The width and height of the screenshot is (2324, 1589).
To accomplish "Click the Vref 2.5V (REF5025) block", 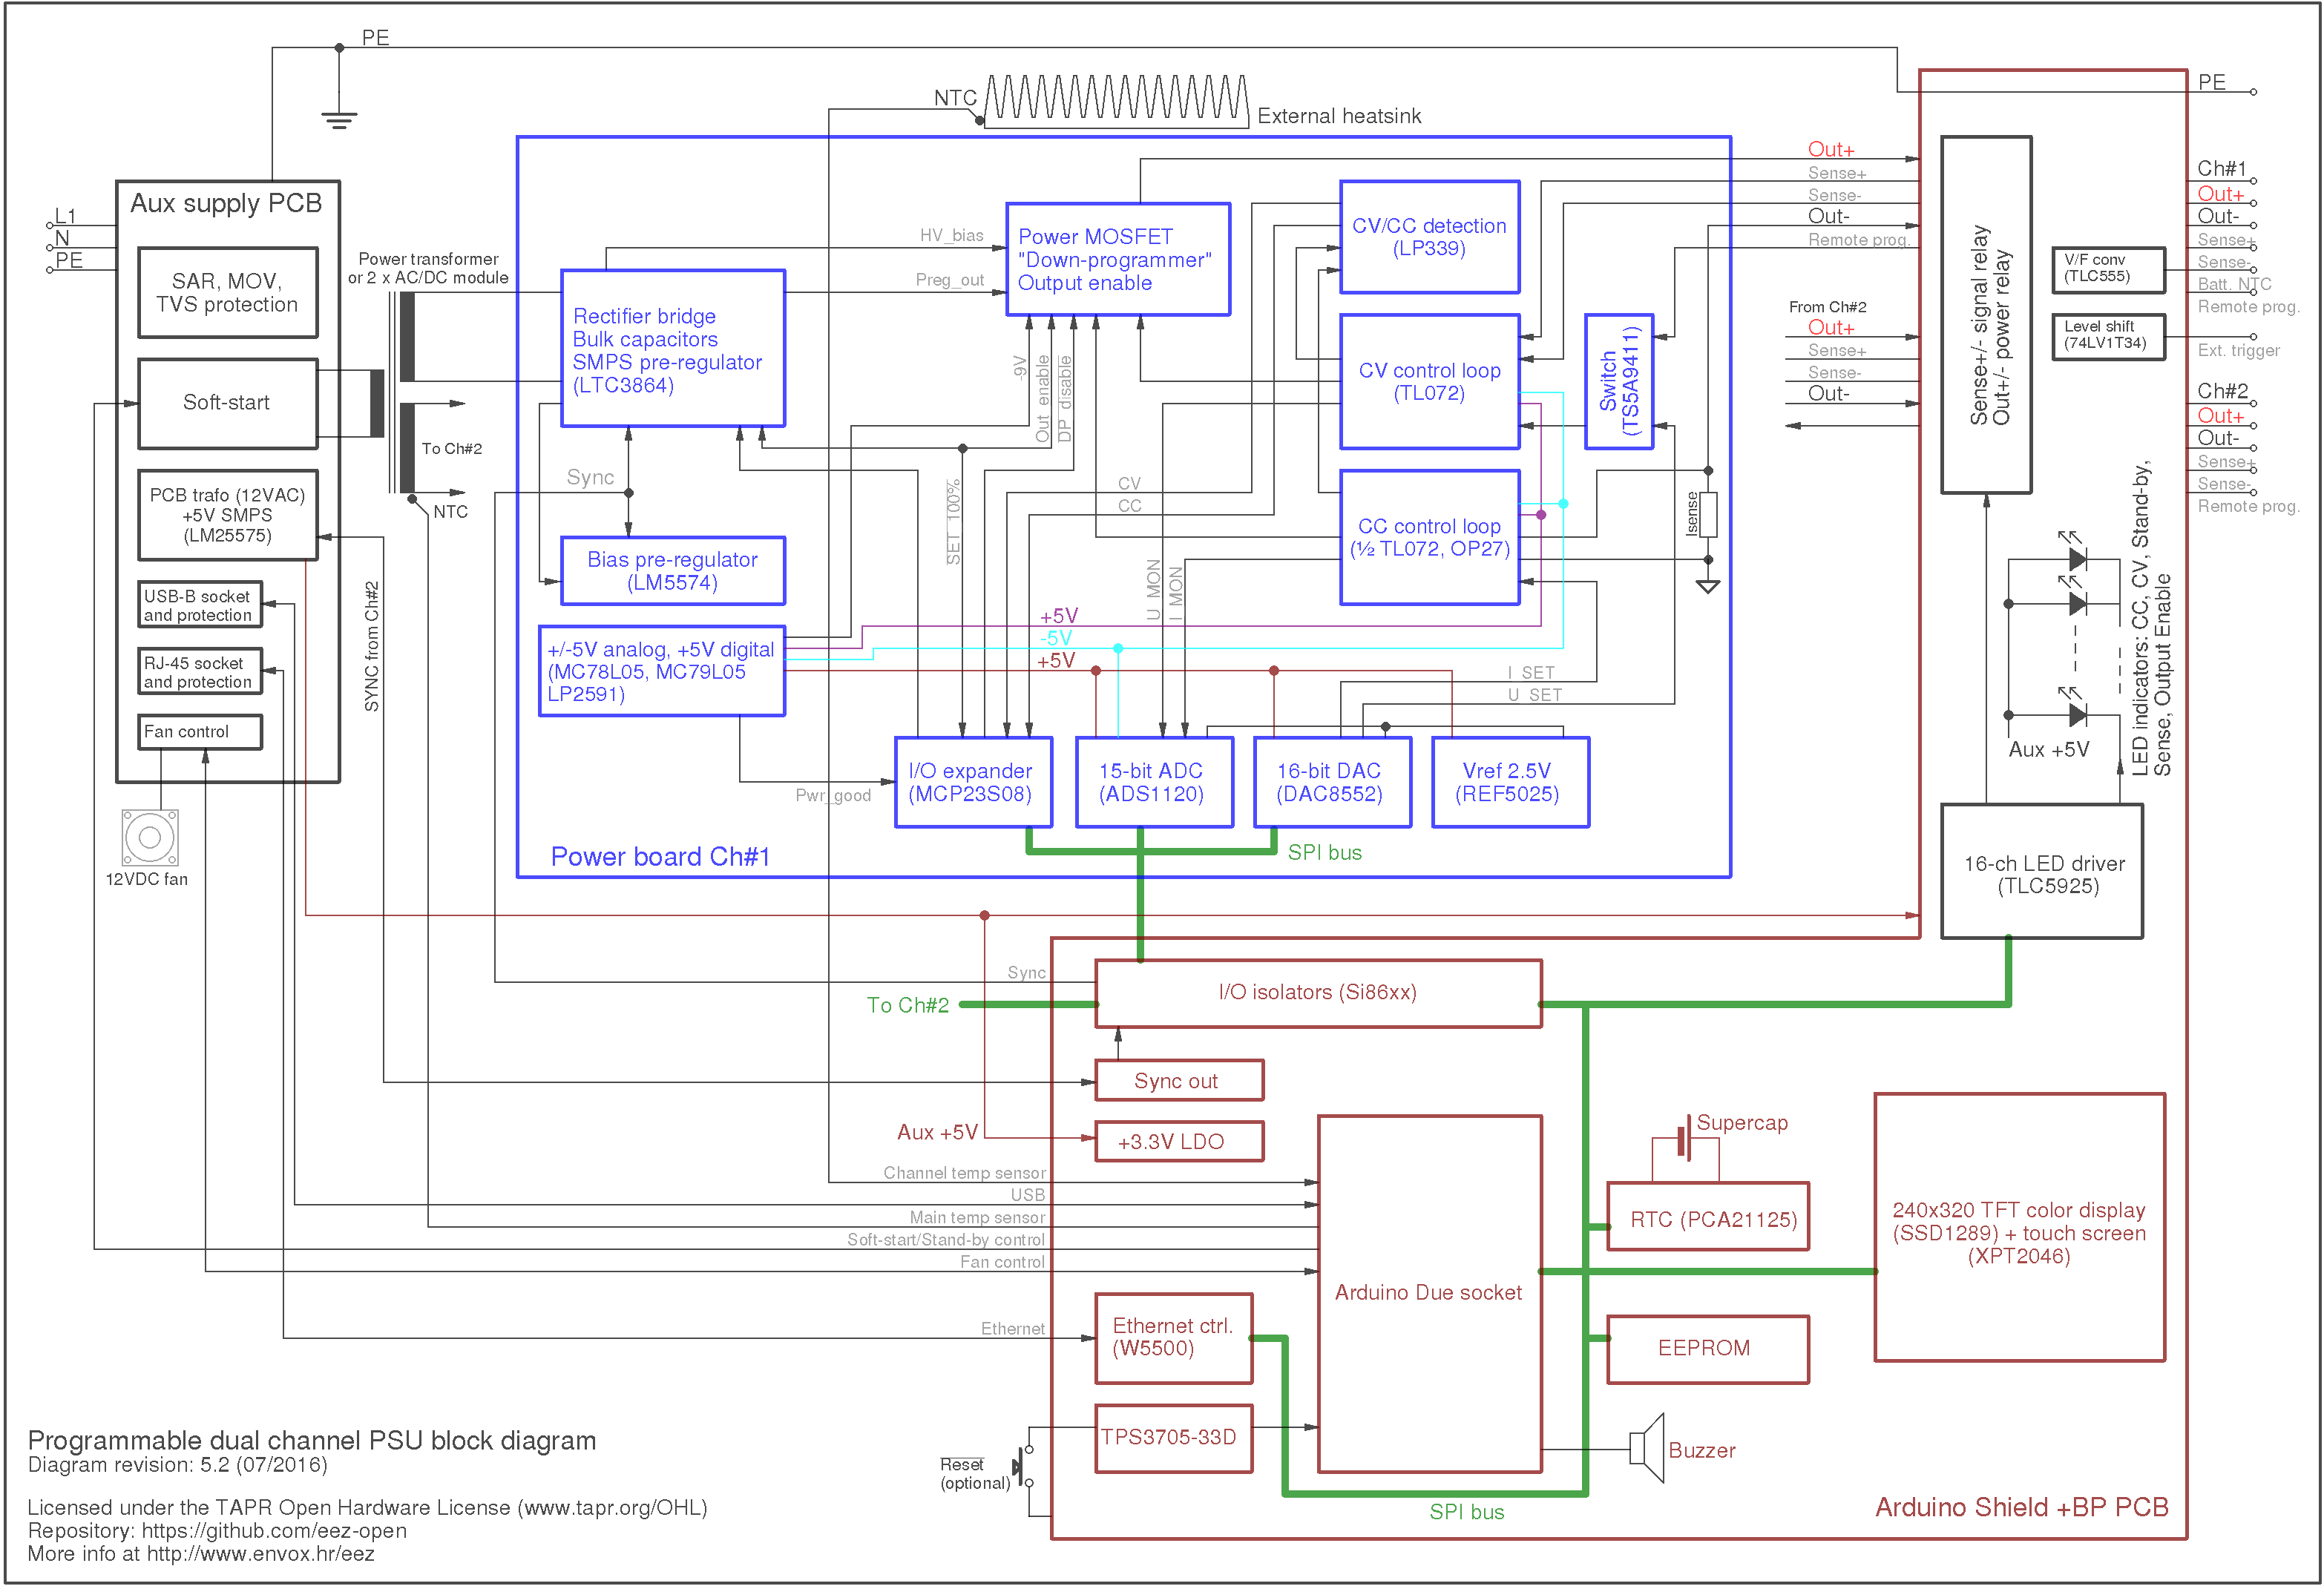I will coord(1510,782).
